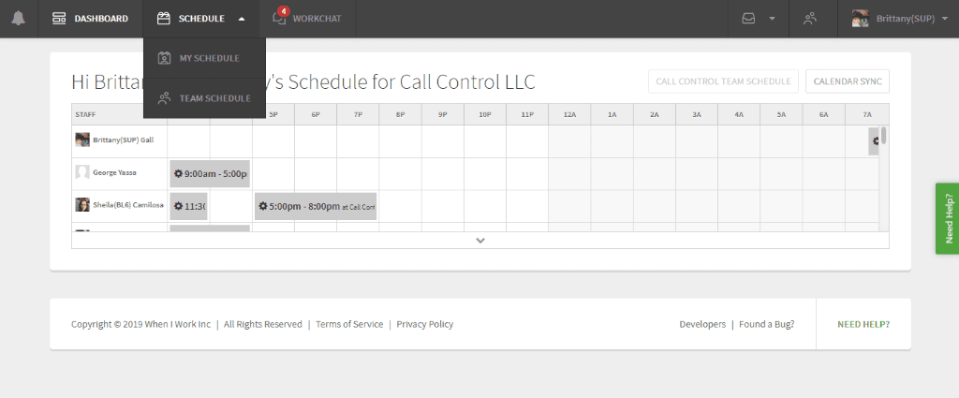Screen dimensions: 959x398
Task: Click the gear icon on Sheila's 11:30 shift
Action: click(178, 206)
